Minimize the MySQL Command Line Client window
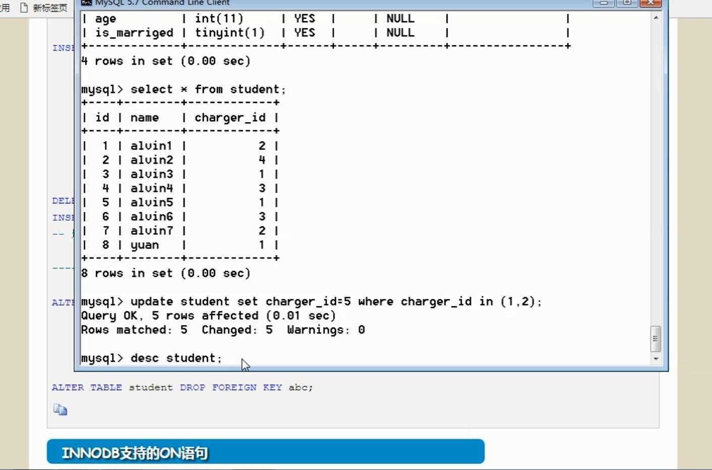712x470 pixels. click(x=604, y=3)
